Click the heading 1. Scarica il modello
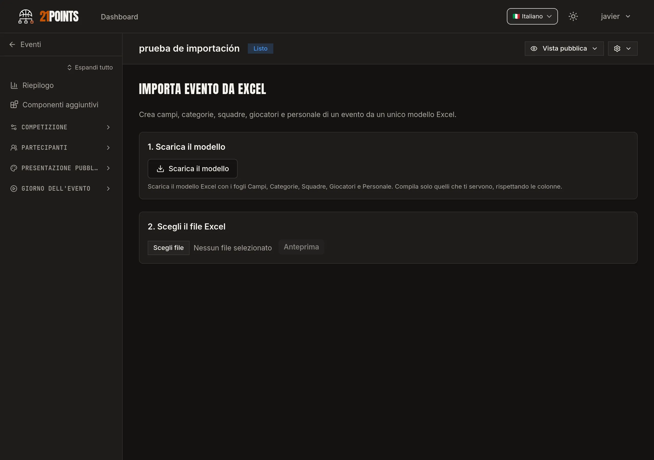 click(186, 147)
